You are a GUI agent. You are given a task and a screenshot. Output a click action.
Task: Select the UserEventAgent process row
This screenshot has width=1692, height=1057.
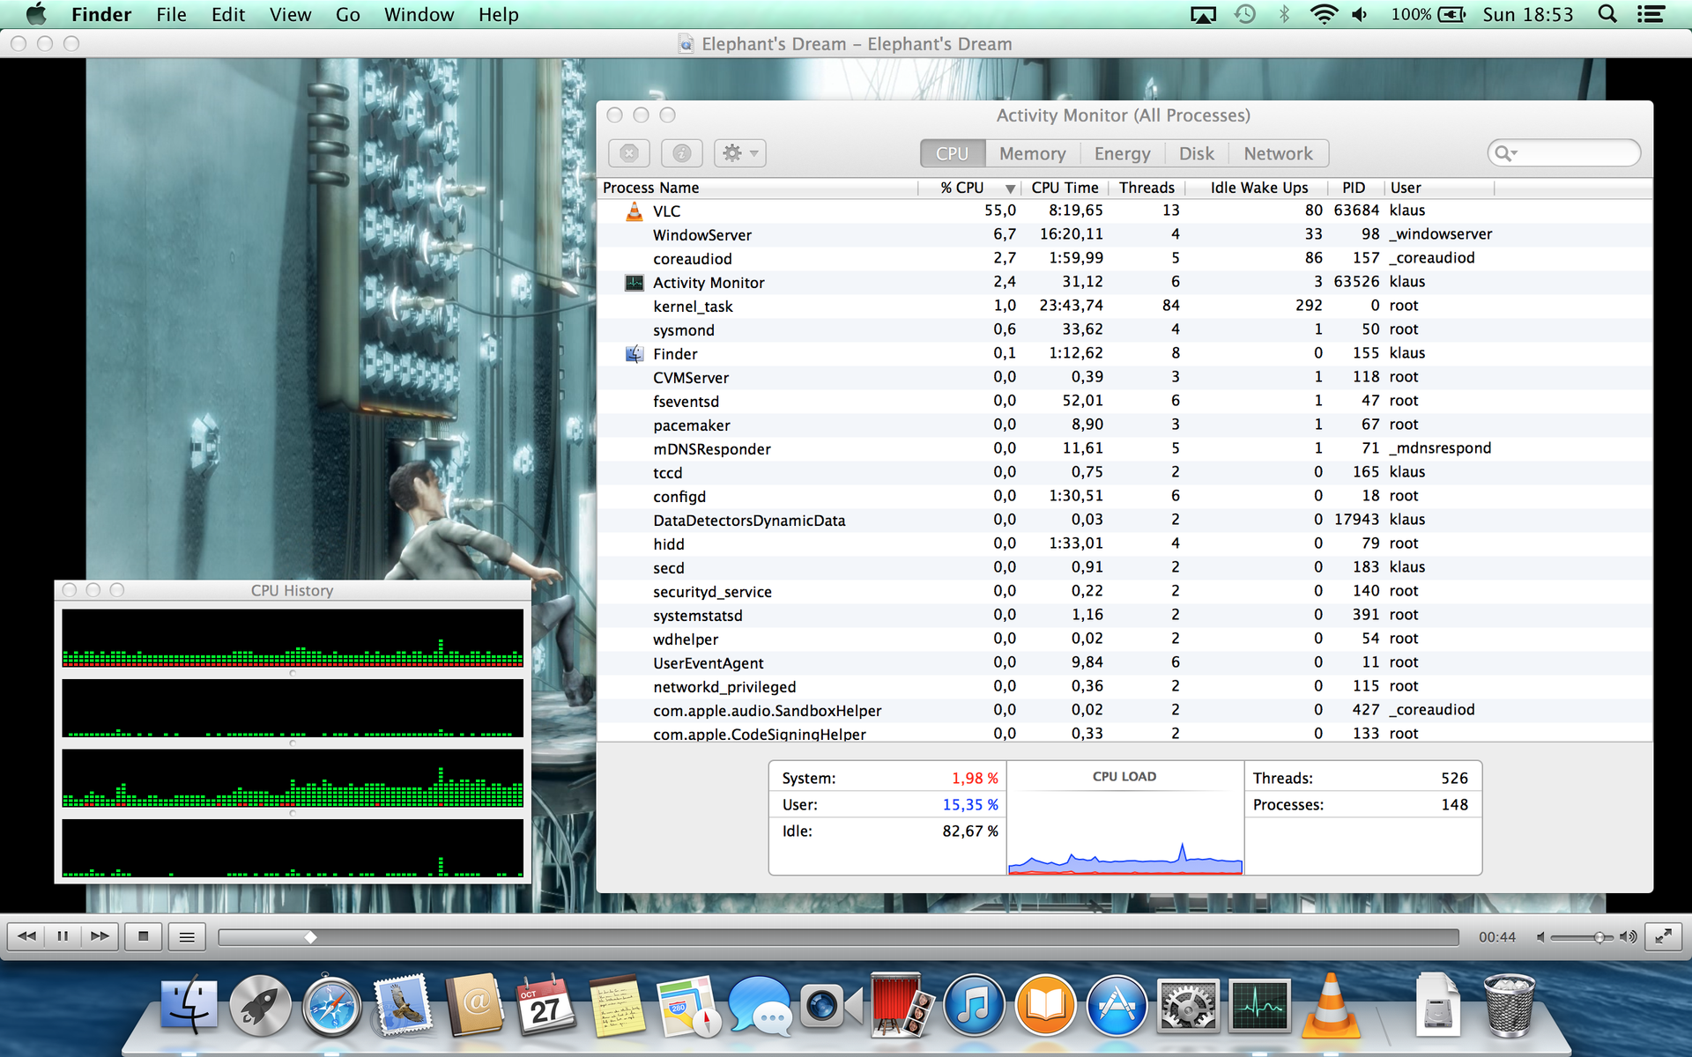click(1124, 662)
